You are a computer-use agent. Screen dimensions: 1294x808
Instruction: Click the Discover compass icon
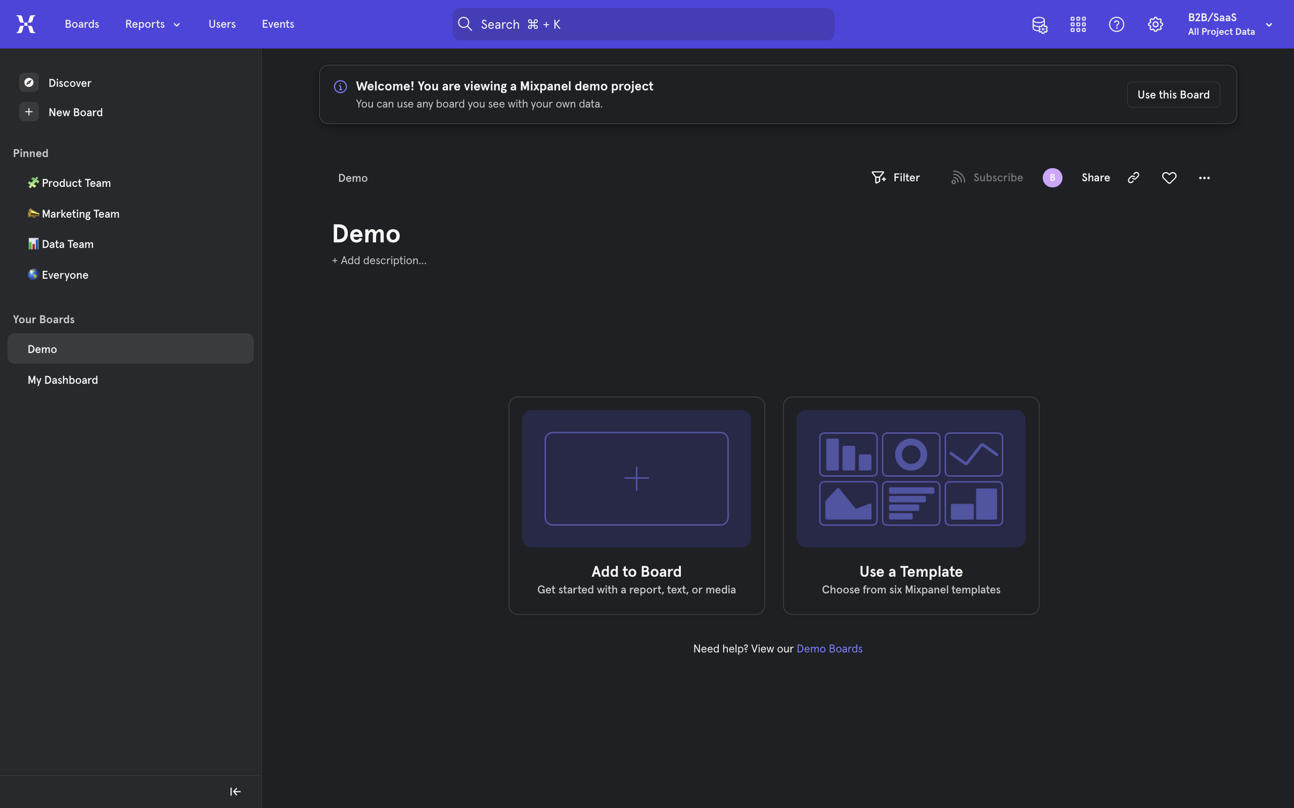(x=29, y=82)
